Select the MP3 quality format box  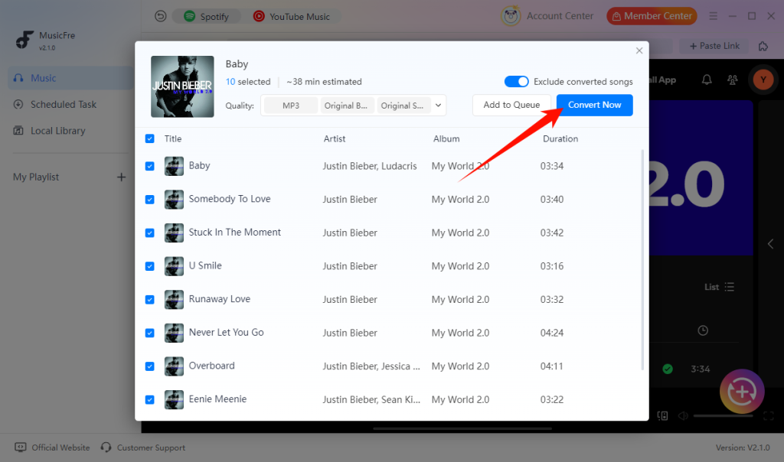click(290, 106)
